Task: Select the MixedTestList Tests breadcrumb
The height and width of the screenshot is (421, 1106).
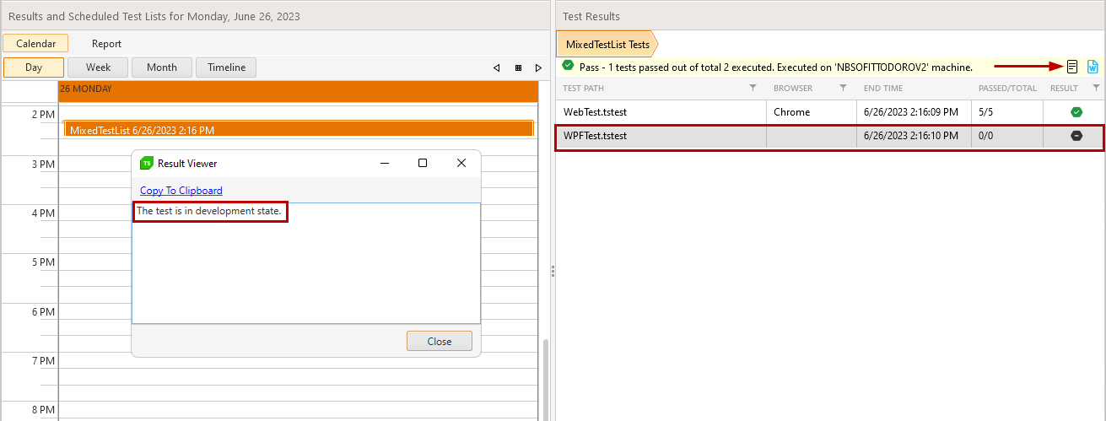Action: pyautogui.click(x=607, y=44)
